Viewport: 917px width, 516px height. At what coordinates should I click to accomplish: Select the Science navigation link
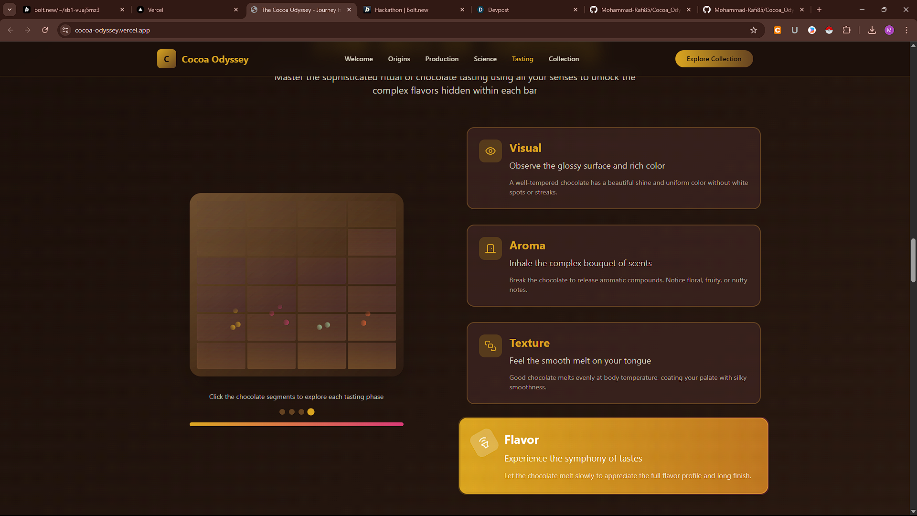pos(485,59)
